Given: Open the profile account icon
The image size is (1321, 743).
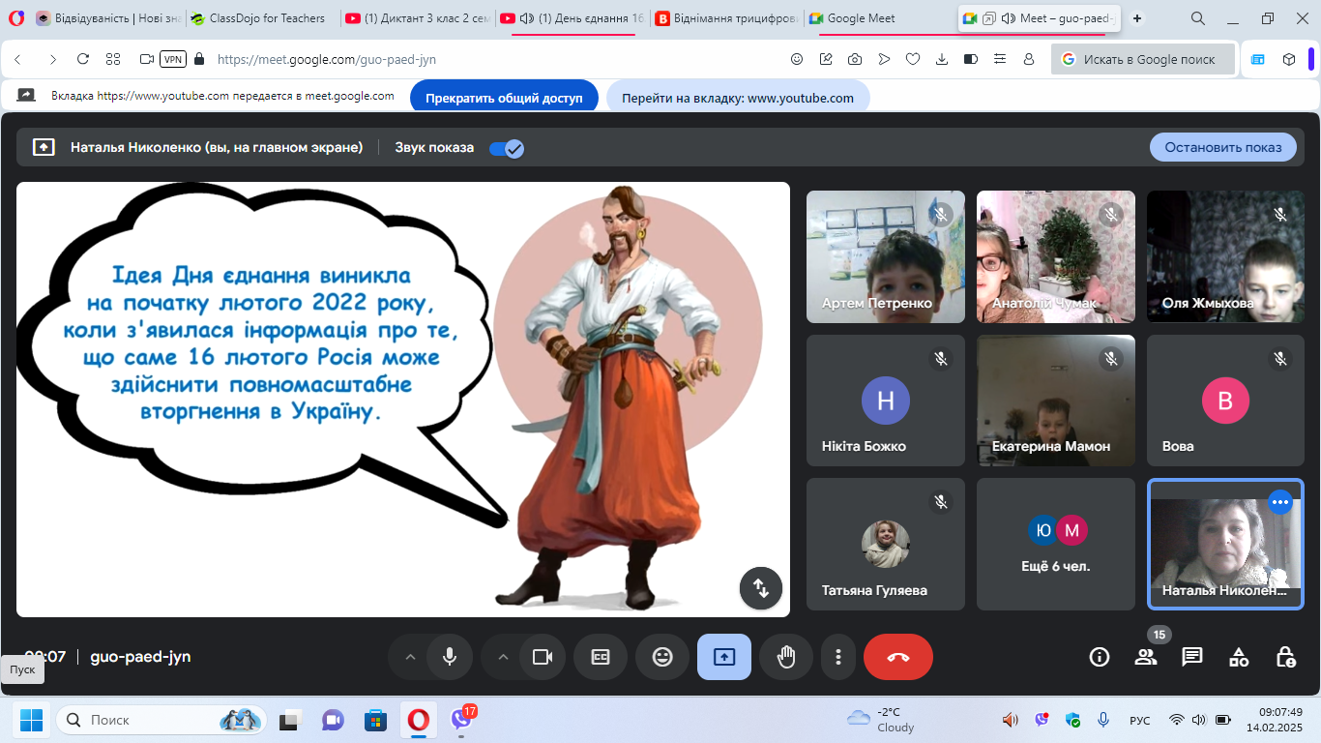Looking at the screenshot, I should pyautogui.click(x=1029, y=59).
